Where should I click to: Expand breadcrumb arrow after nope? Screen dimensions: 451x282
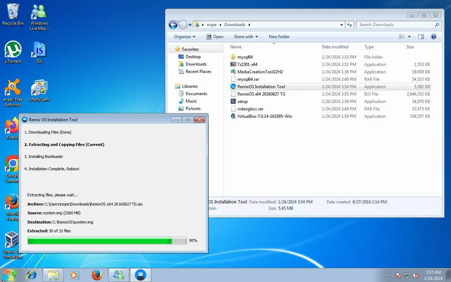pyautogui.click(x=221, y=25)
